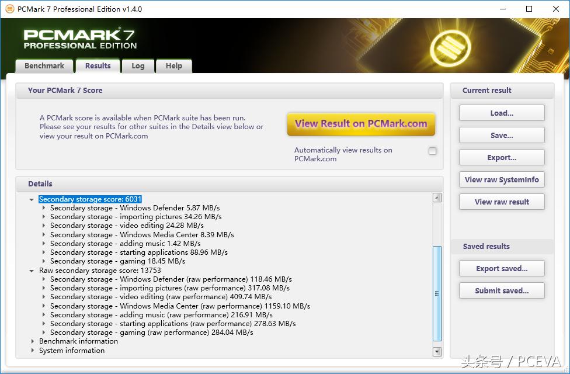Expand importing pictures 34.26 MB/s row
Image resolution: width=570 pixels, height=374 pixels.
tap(44, 217)
